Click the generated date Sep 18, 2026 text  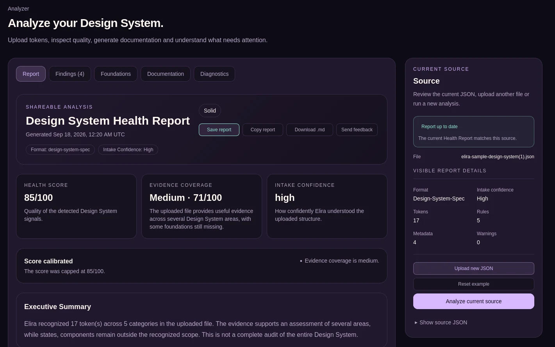75,134
